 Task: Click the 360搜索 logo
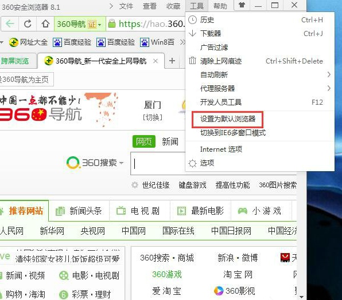point(92,163)
